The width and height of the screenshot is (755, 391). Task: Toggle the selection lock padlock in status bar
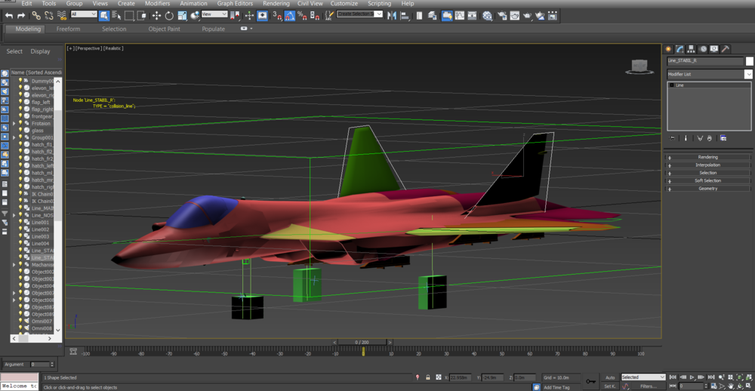(x=427, y=377)
